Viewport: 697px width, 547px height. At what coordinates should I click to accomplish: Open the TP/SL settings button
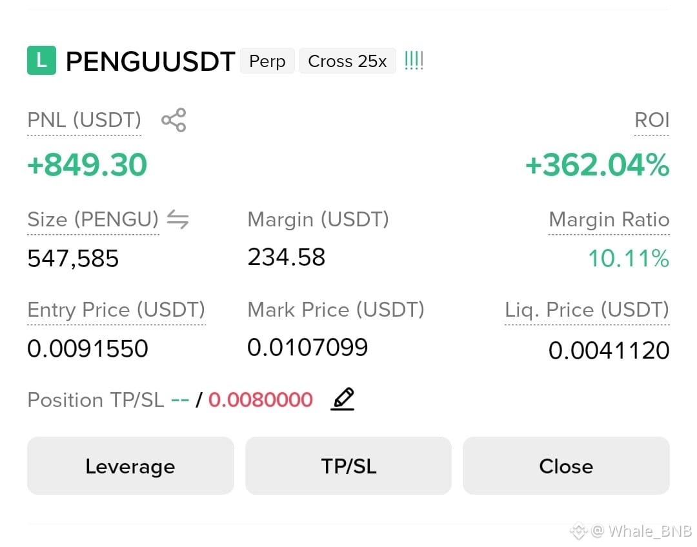point(348,466)
